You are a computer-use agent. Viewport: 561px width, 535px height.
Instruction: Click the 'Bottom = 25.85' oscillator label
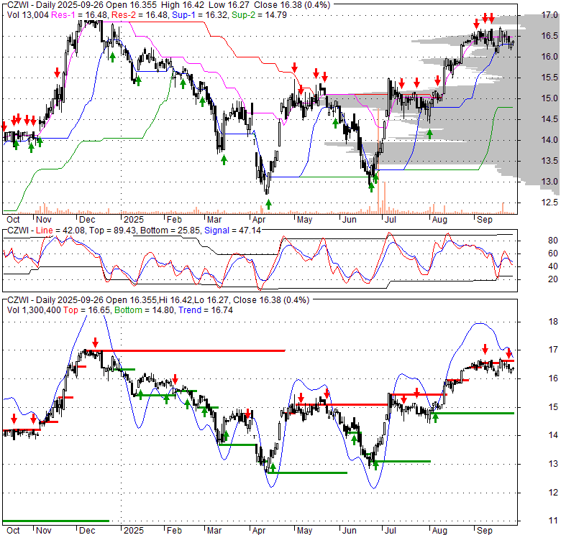pos(170,231)
